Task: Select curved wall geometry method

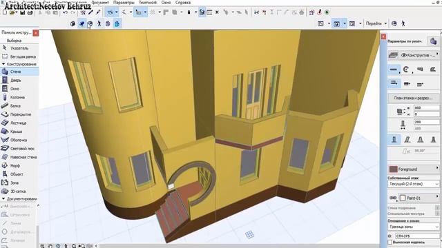Action: click(406, 70)
